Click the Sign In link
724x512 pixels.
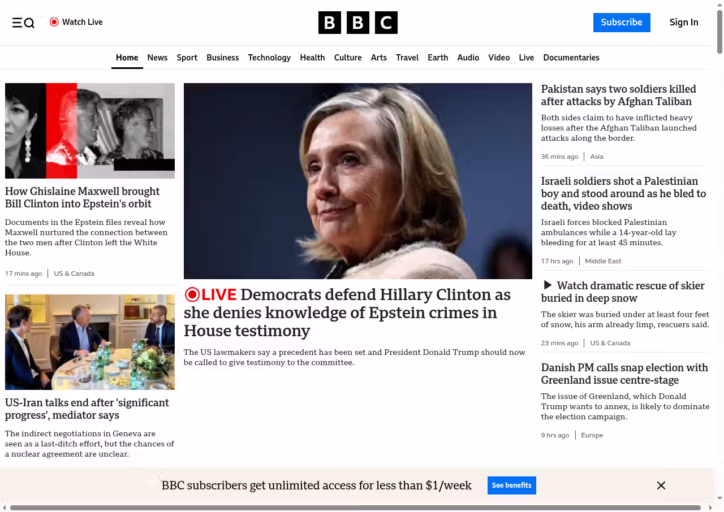(x=683, y=23)
